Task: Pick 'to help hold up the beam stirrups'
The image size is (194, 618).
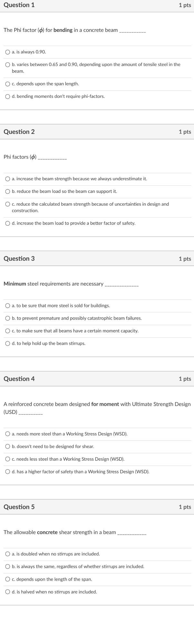Action: [x=7, y=343]
